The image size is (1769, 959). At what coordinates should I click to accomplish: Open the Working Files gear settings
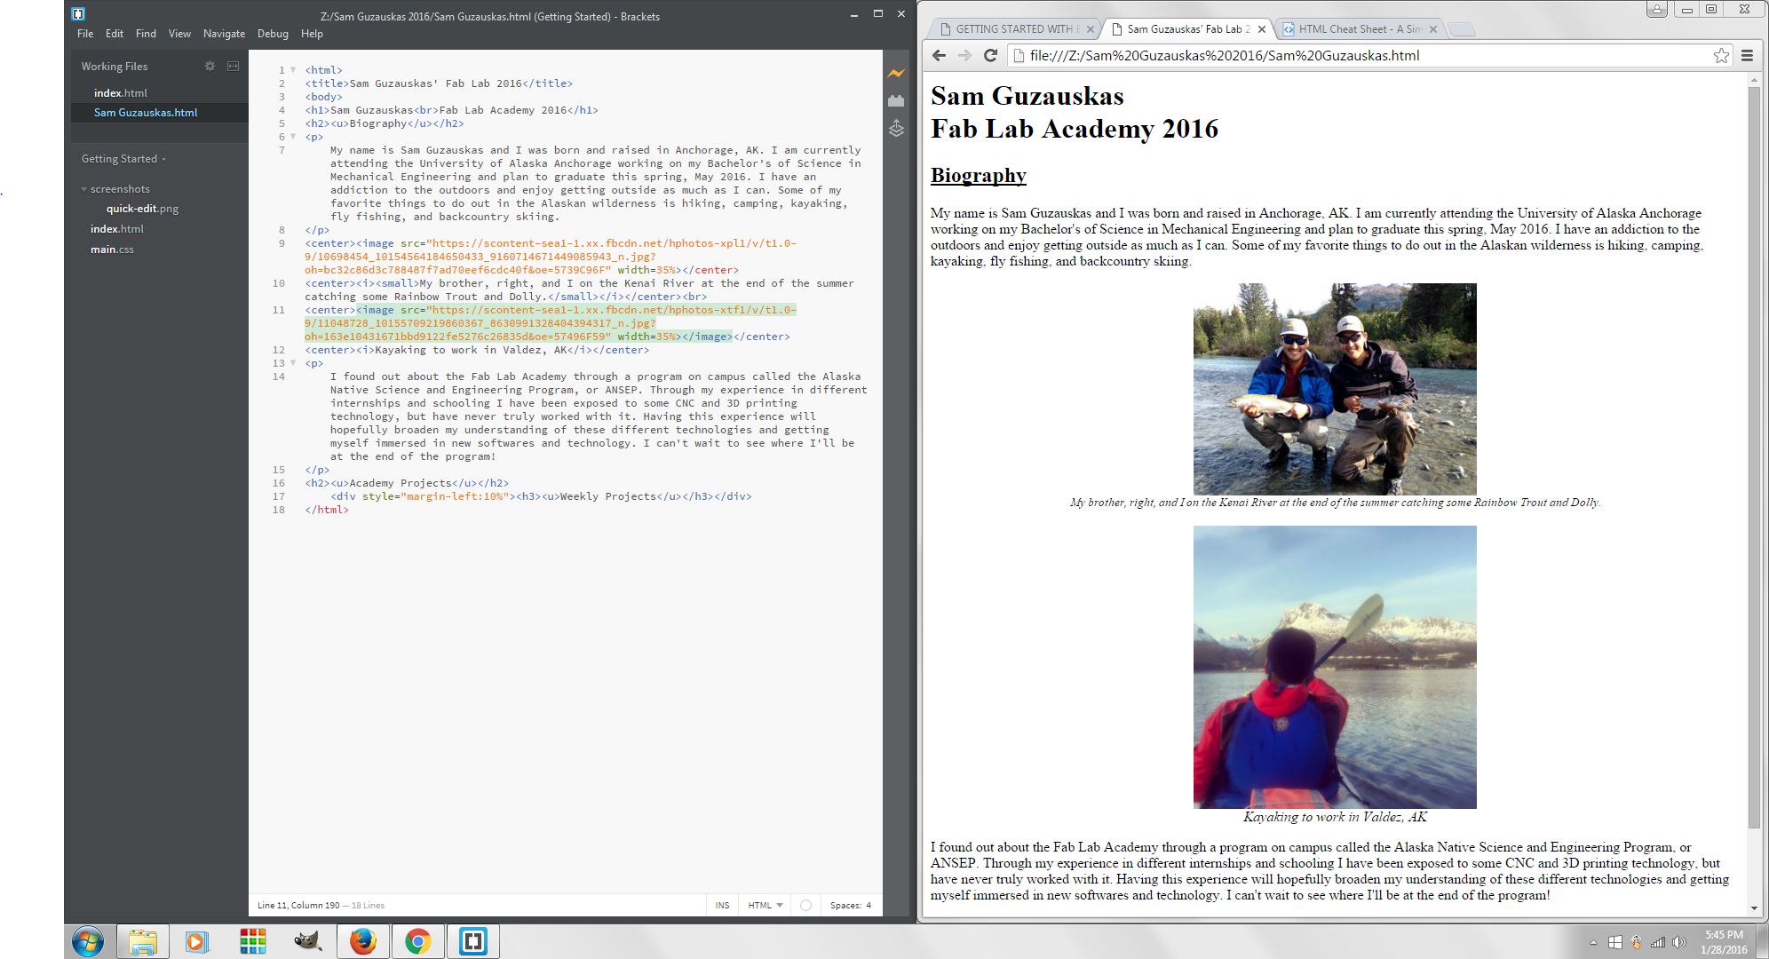pyautogui.click(x=210, y=66)
